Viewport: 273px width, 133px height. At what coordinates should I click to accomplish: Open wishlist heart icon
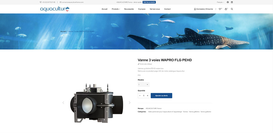(x=220, y=9)
